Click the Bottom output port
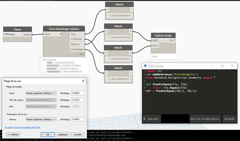Viewport: 240px width, 141px height. coord(77,44)
